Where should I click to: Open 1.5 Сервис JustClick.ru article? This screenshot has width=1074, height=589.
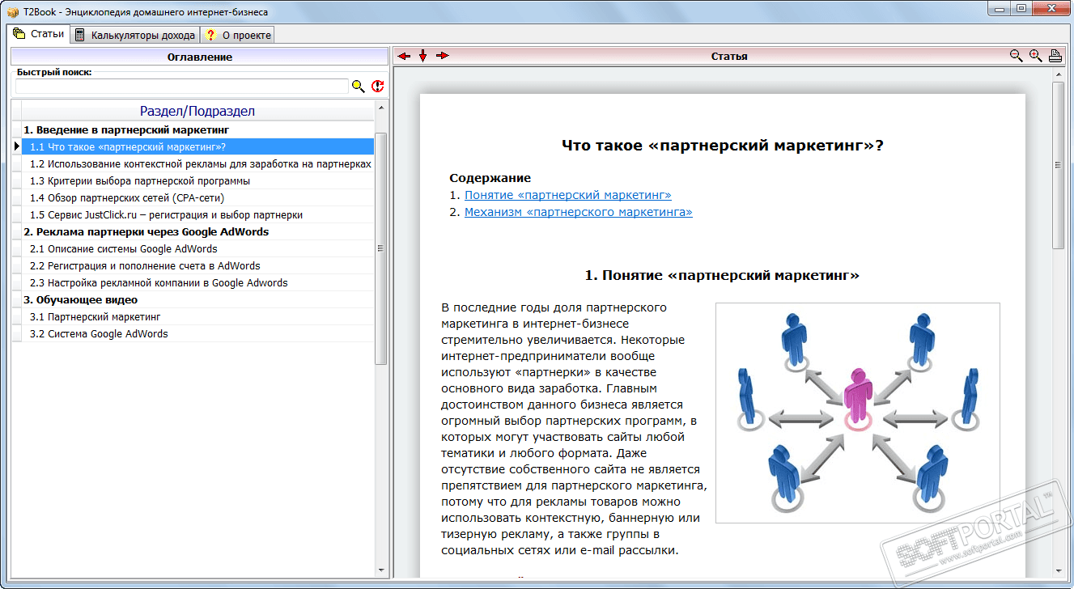pos(198,214)
